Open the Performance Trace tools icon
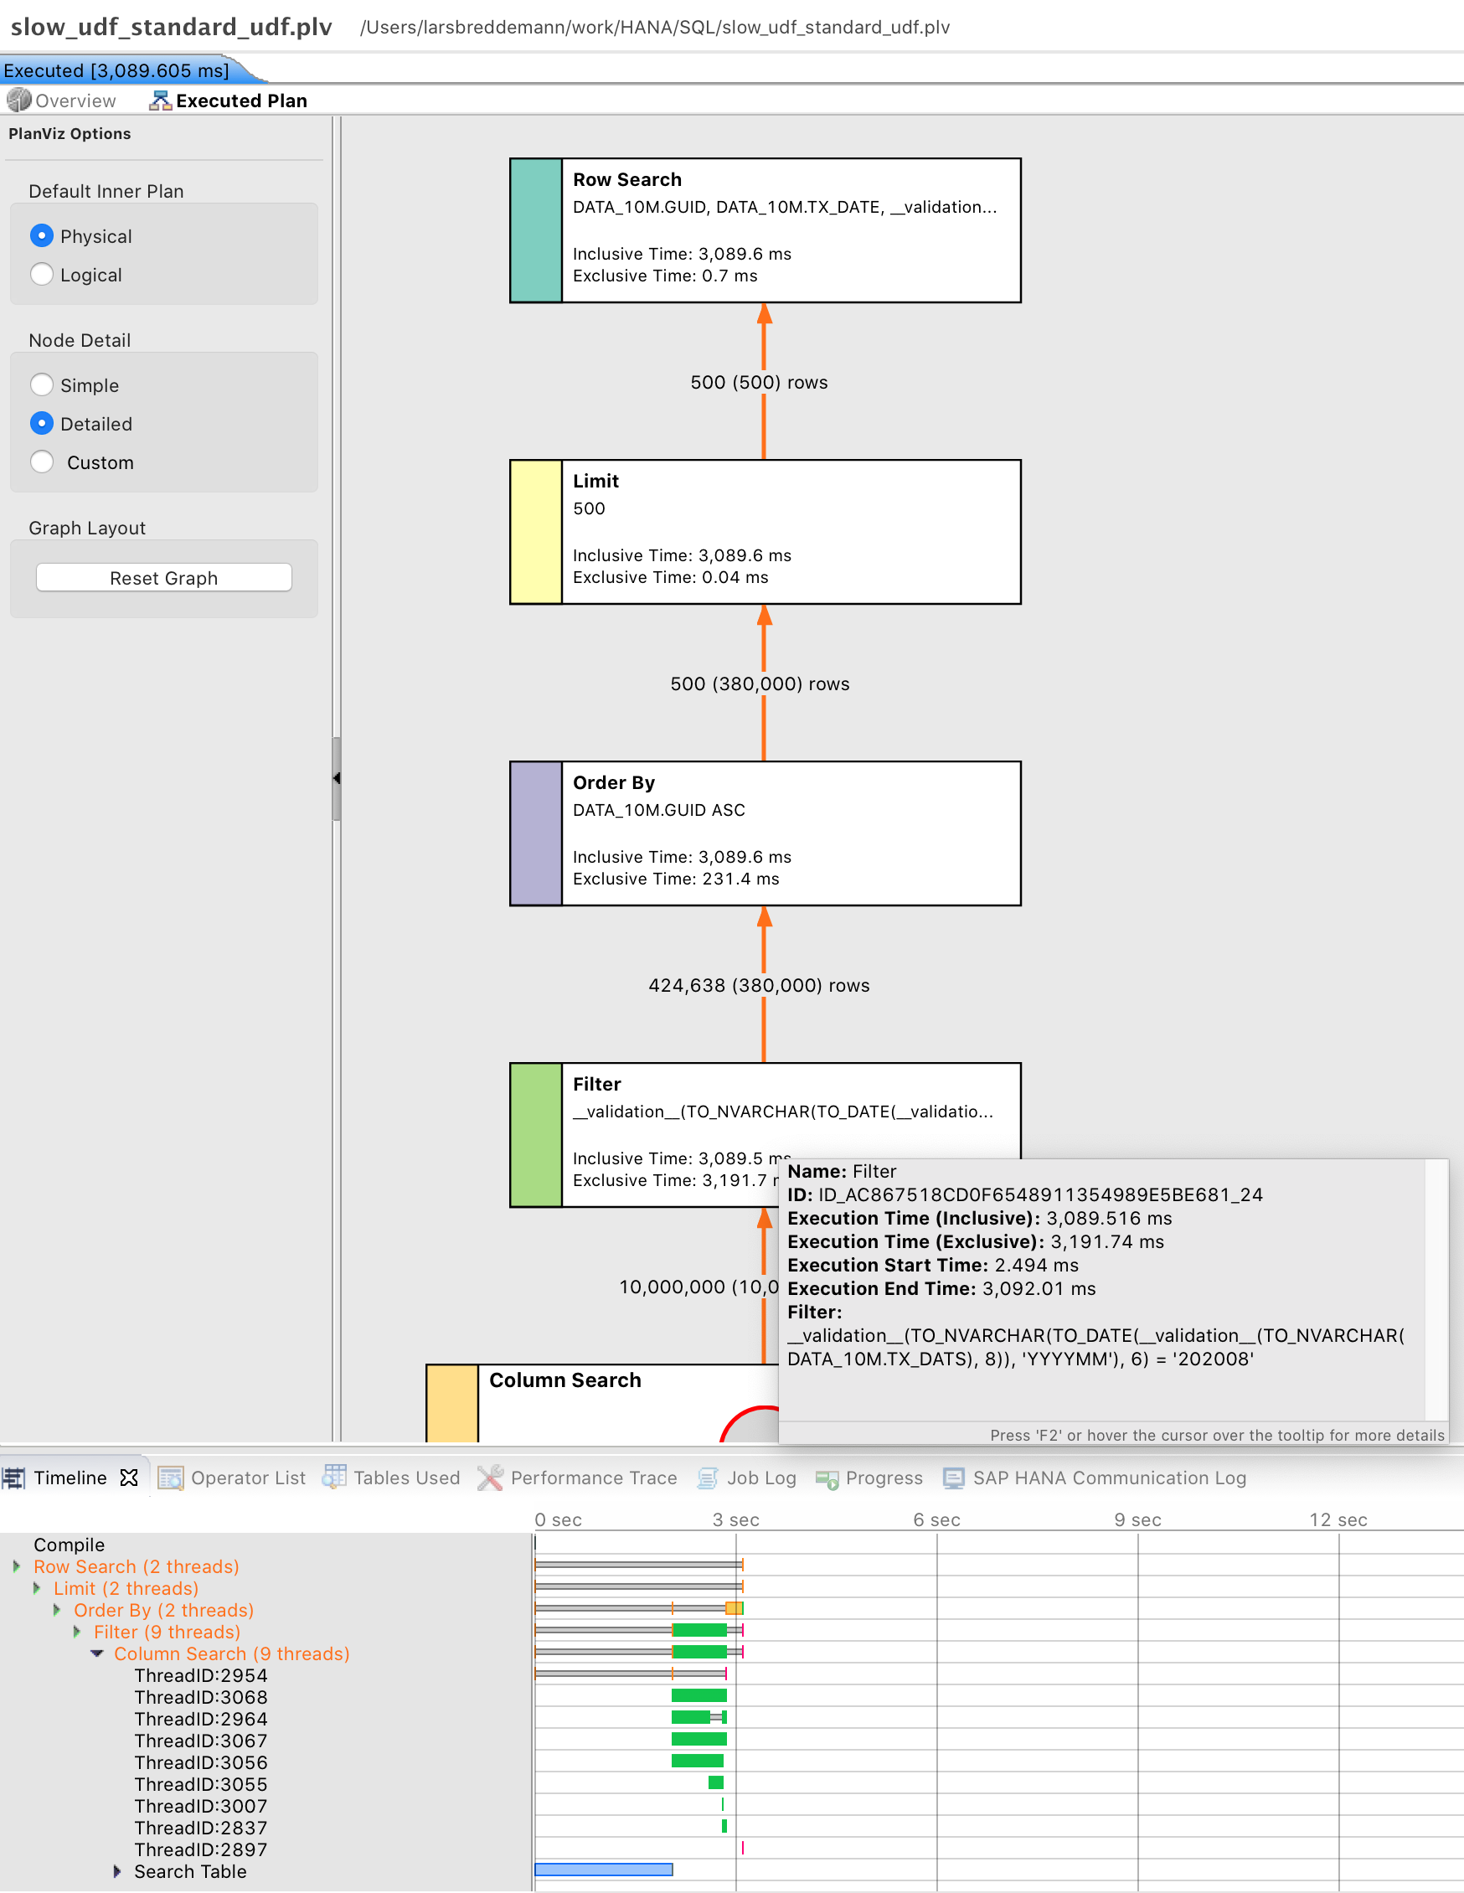1464x1893 pixels. click(490, 1478)
